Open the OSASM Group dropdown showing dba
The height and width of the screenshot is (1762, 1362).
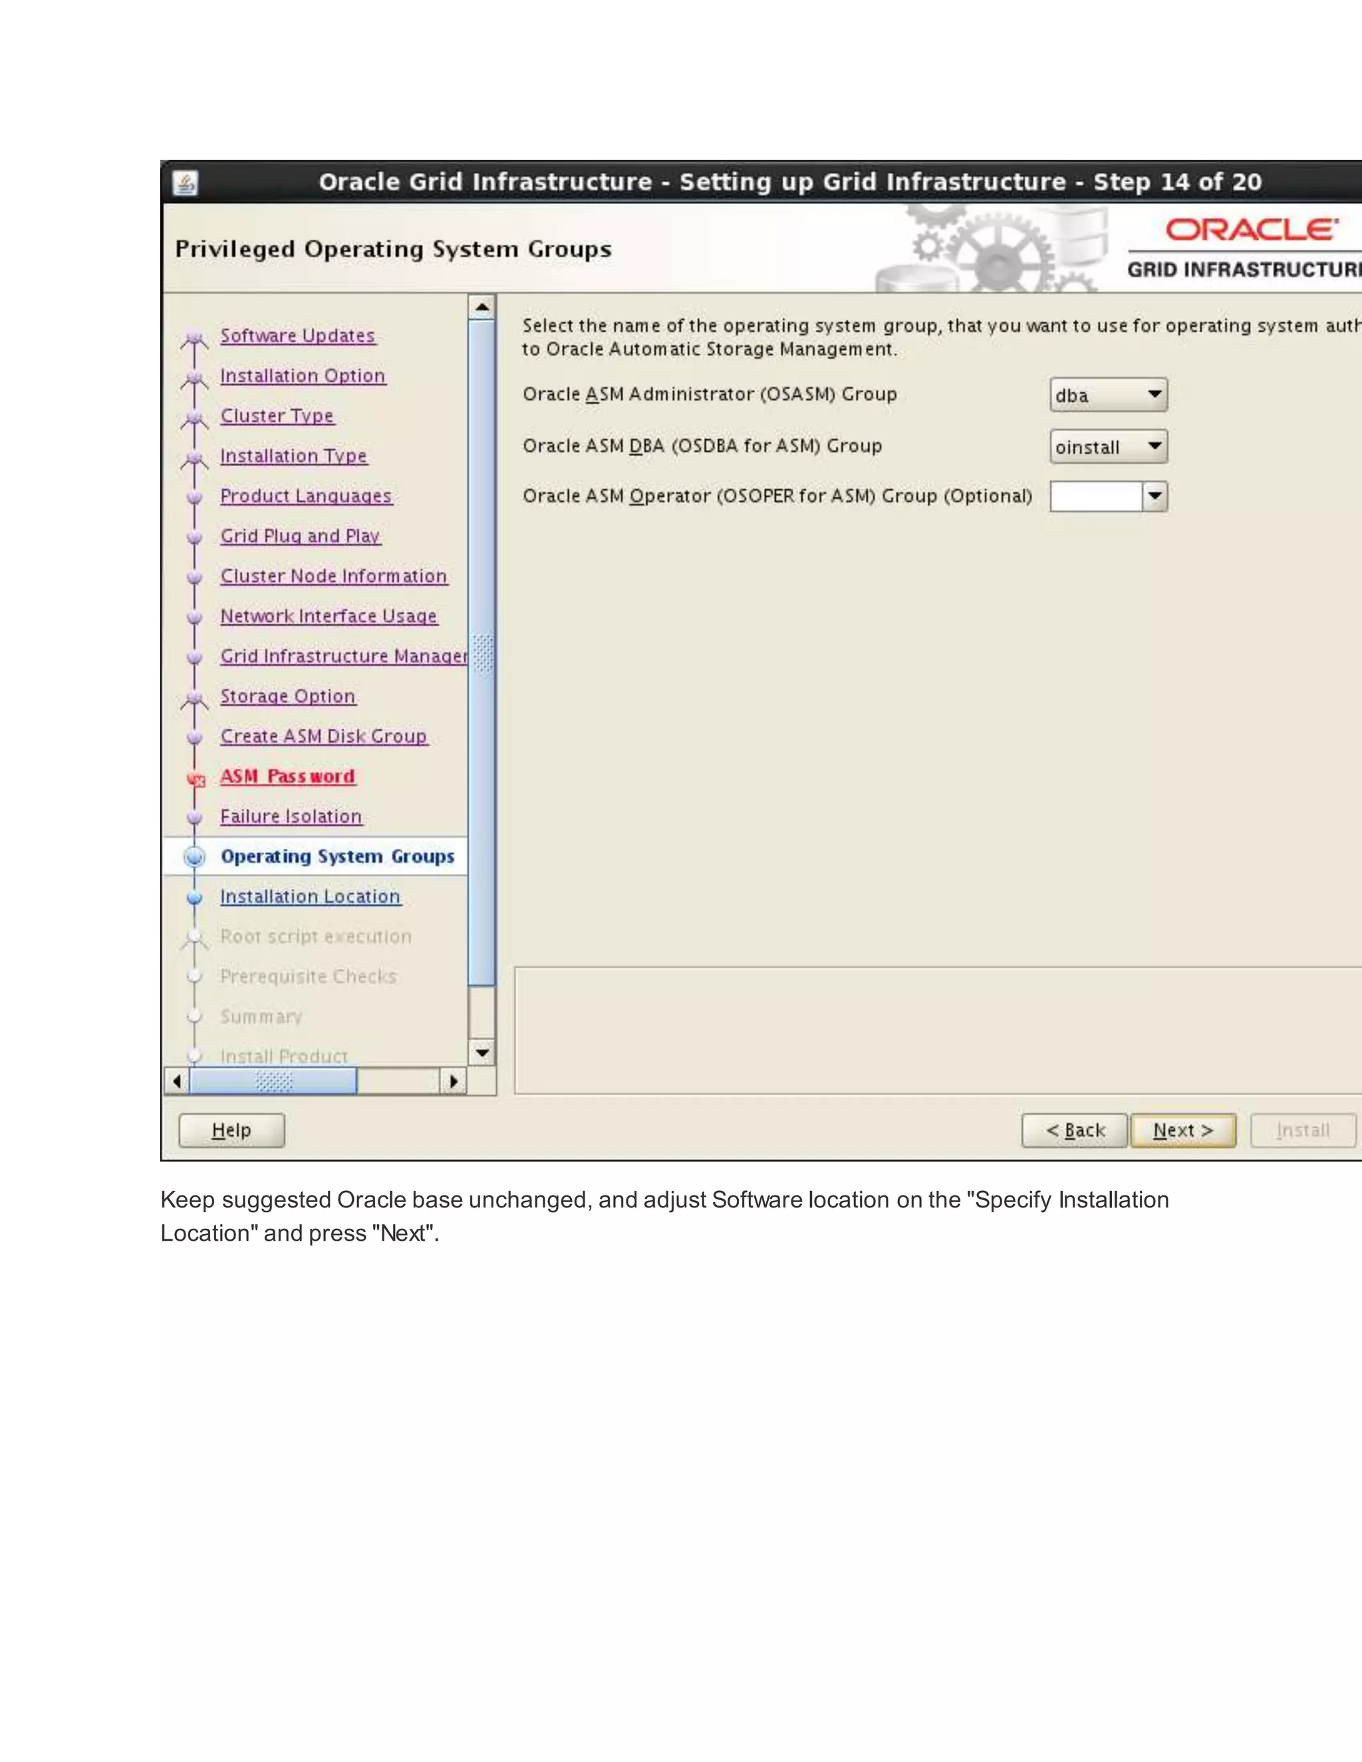click(1109, 394)
